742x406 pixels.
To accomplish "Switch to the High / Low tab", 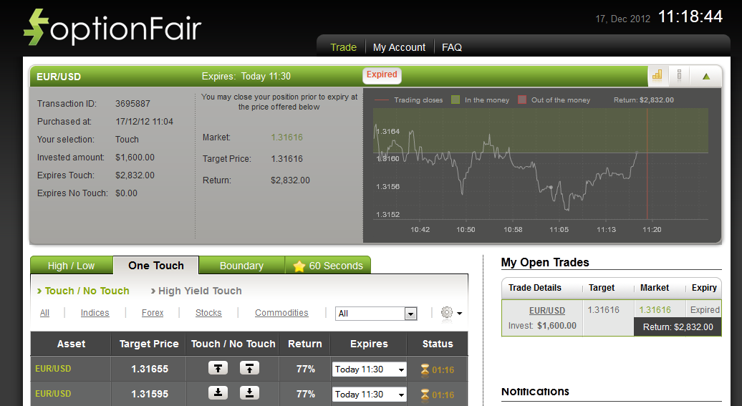I will (71, 266).
